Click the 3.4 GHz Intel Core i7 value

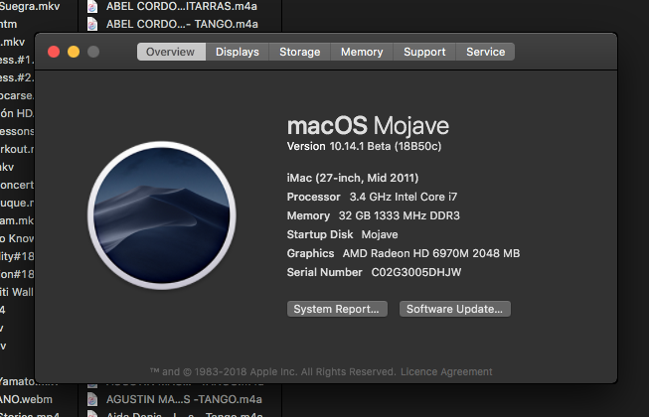click(x=404, y=197)
